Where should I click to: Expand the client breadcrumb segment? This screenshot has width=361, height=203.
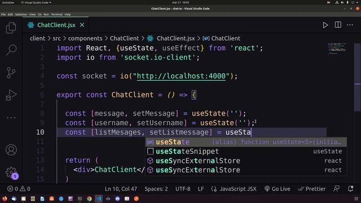38,38
